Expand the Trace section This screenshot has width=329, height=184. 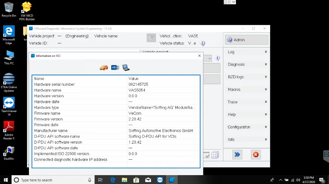pyautogui.click(x=246, y=102)
